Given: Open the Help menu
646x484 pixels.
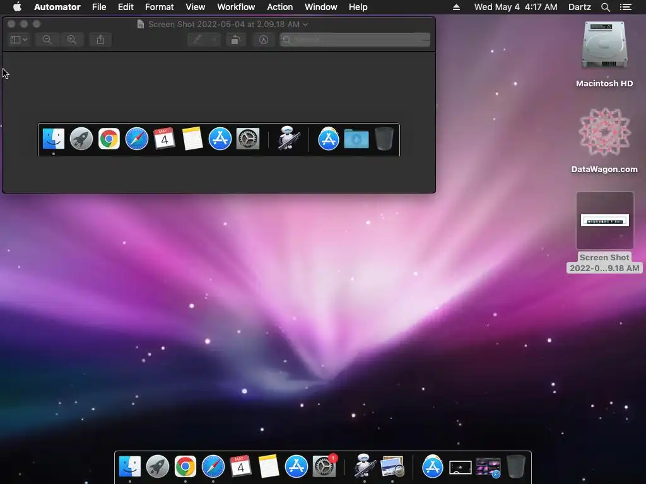Looking at the screenshot, I should [x=358, y=7].
